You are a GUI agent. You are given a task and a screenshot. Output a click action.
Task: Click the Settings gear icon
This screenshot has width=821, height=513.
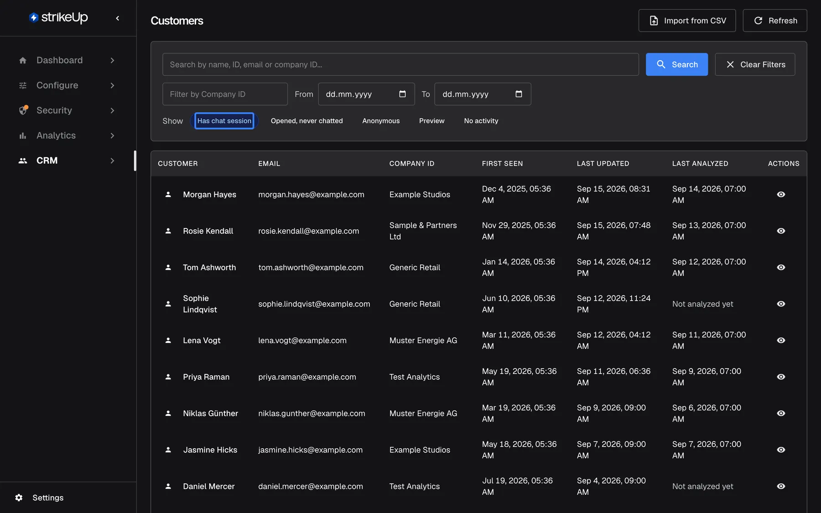[x=19, y=497]
